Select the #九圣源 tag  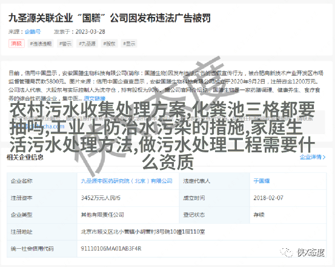(87, 44)
